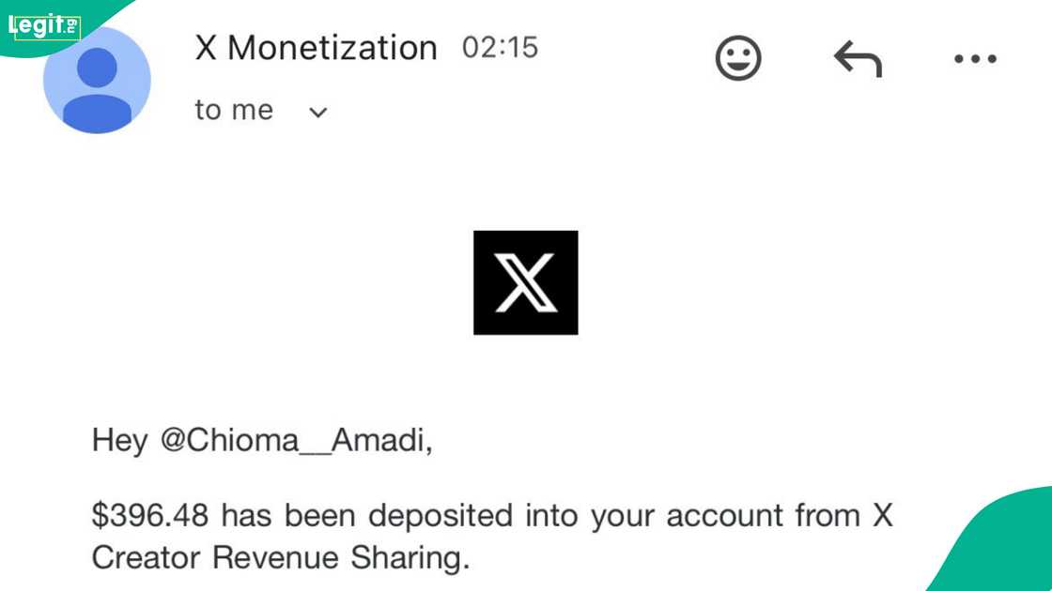Click the sender's profile avatar
The width and height of the screenshot is (1052, 591).
click(97, 81)
